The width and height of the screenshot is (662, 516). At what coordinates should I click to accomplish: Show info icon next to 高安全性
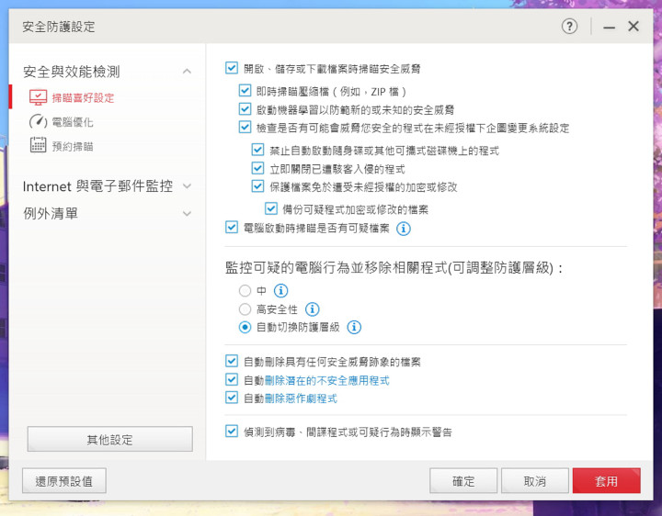click(x=312, y=309)
